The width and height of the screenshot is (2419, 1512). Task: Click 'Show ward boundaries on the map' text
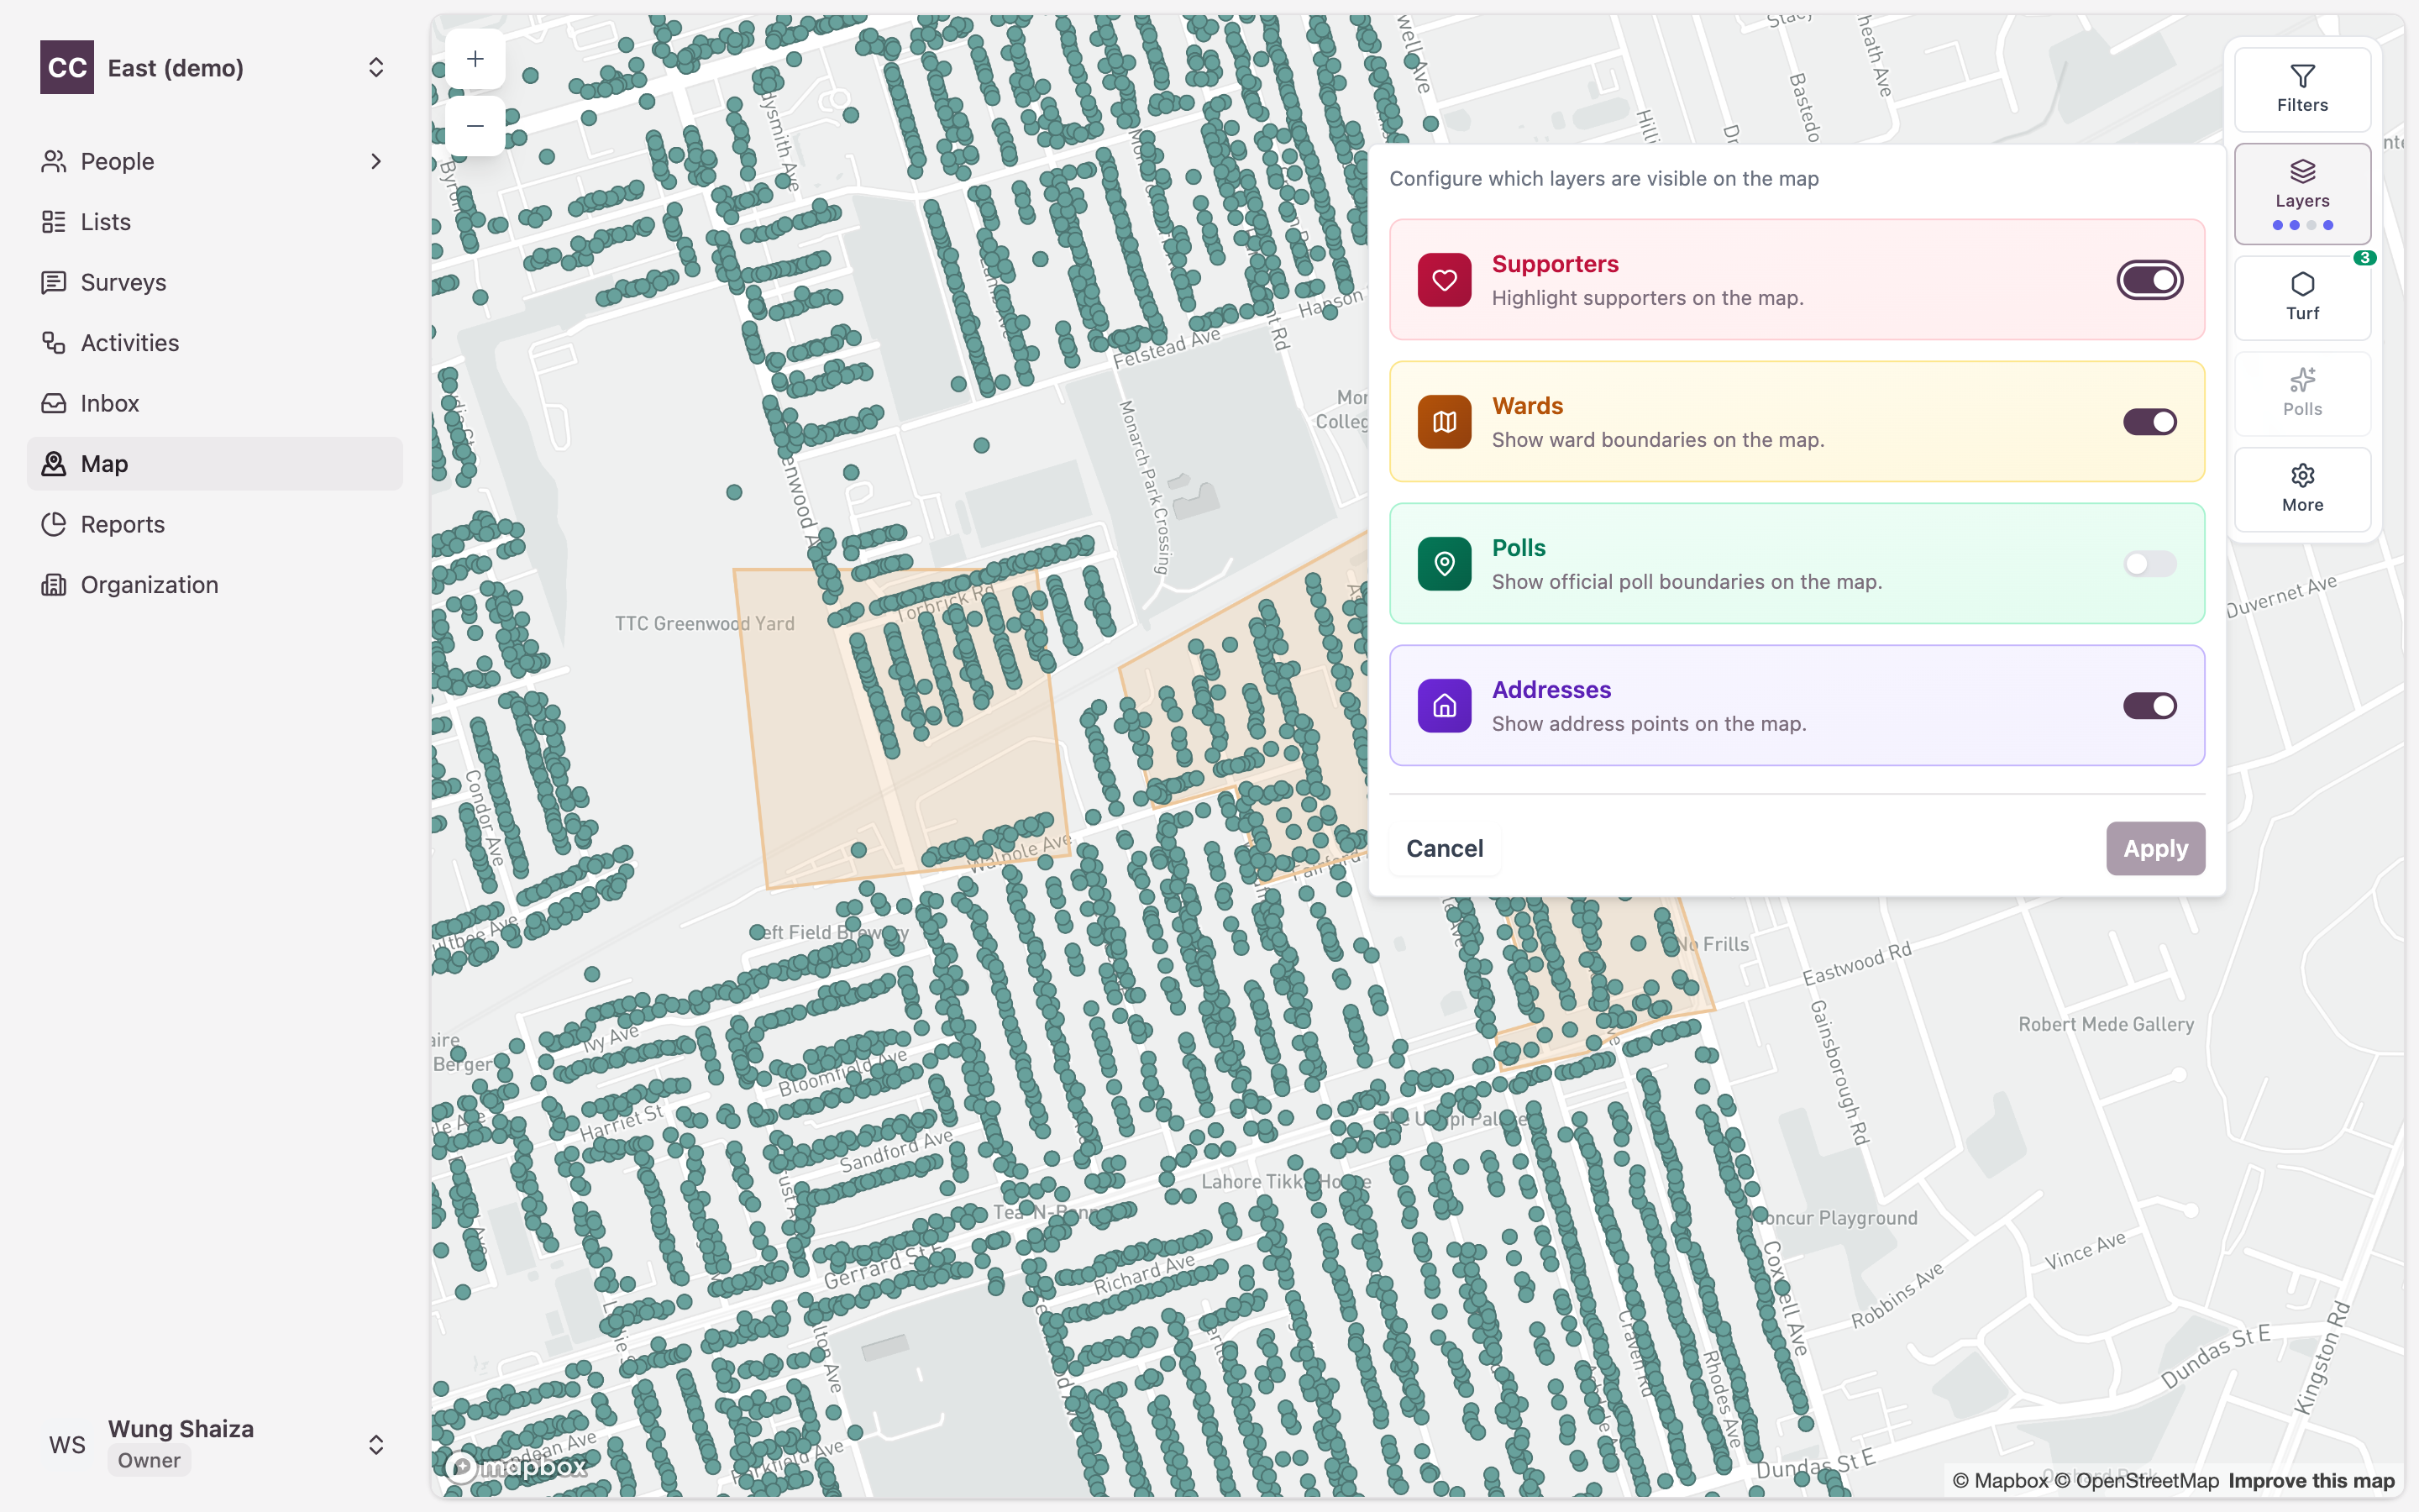pyautogui.click(x=1657, y=440)
